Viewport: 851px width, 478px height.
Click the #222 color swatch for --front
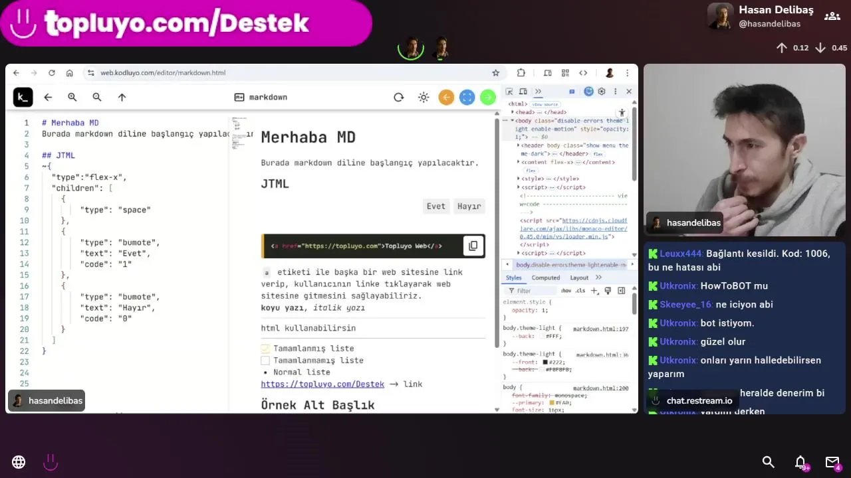pos(545,362)
